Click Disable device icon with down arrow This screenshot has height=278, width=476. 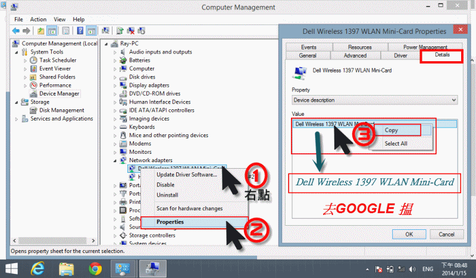[x=142, y=31]
